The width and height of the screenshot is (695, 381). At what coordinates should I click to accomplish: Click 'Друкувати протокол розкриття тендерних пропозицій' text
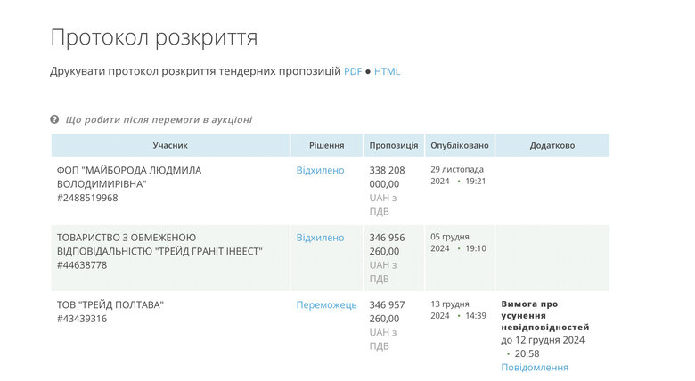(x=195, y=71)
